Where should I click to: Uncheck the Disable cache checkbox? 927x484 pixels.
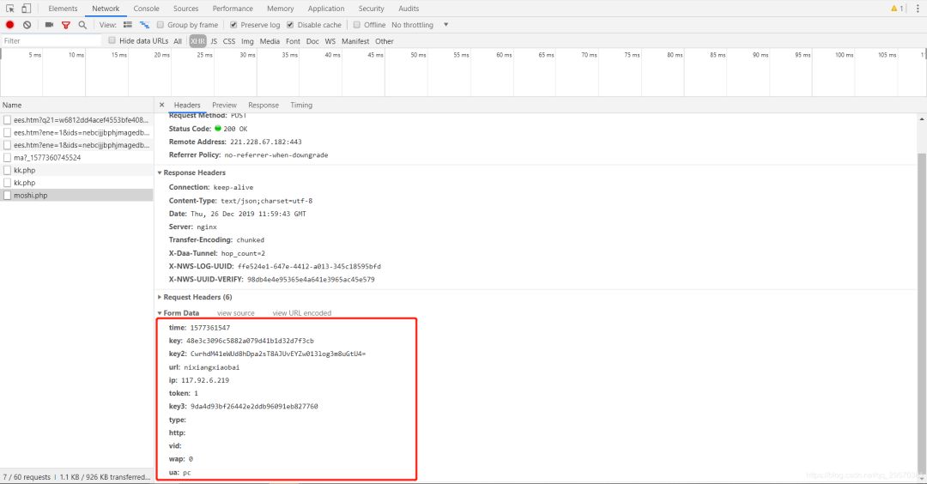coord(290,25)
